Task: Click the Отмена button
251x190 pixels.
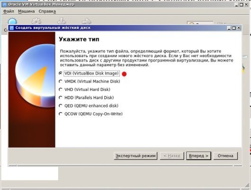Action: 225,156
